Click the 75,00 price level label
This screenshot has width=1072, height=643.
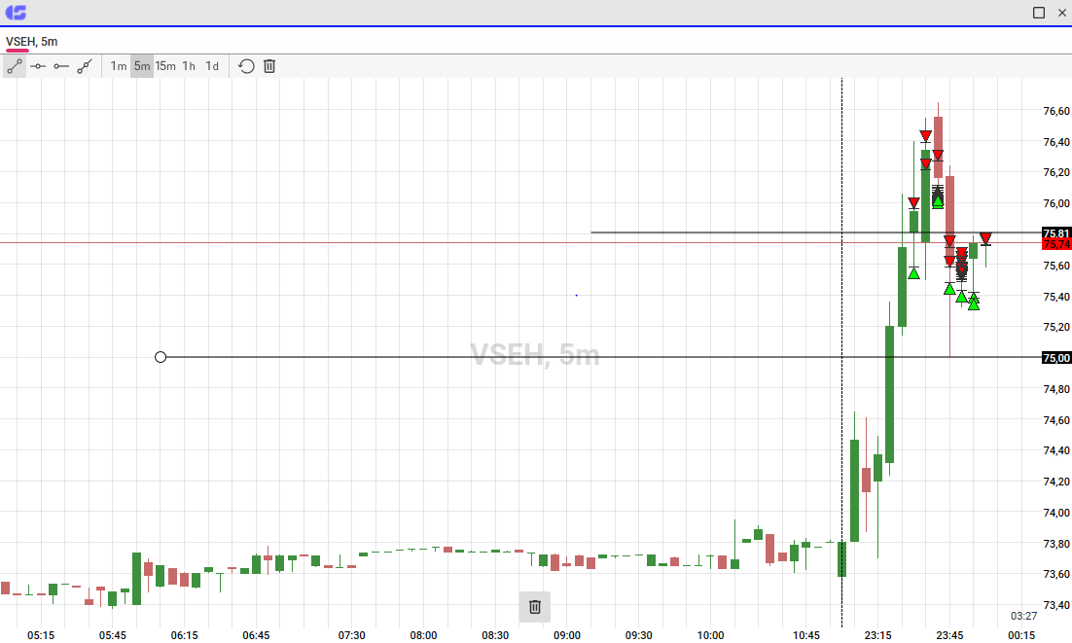[x=1056, y=358]
